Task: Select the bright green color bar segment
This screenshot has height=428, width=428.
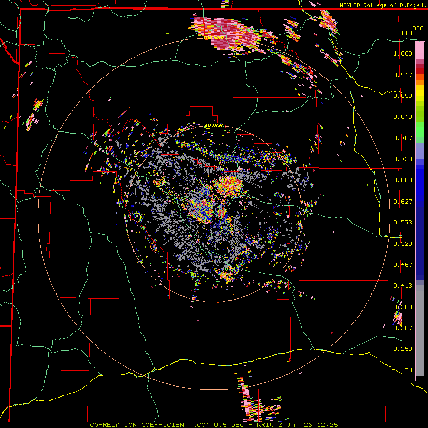Action: pyautogui.click(x=420, y=130)
